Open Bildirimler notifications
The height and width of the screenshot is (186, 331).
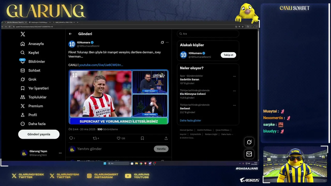(x=33, y=61)
